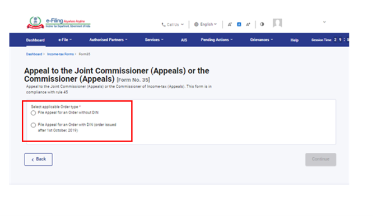This screenshot has height=216, width=373.
Task: Open the Help menu item
Action: [294, 40]
